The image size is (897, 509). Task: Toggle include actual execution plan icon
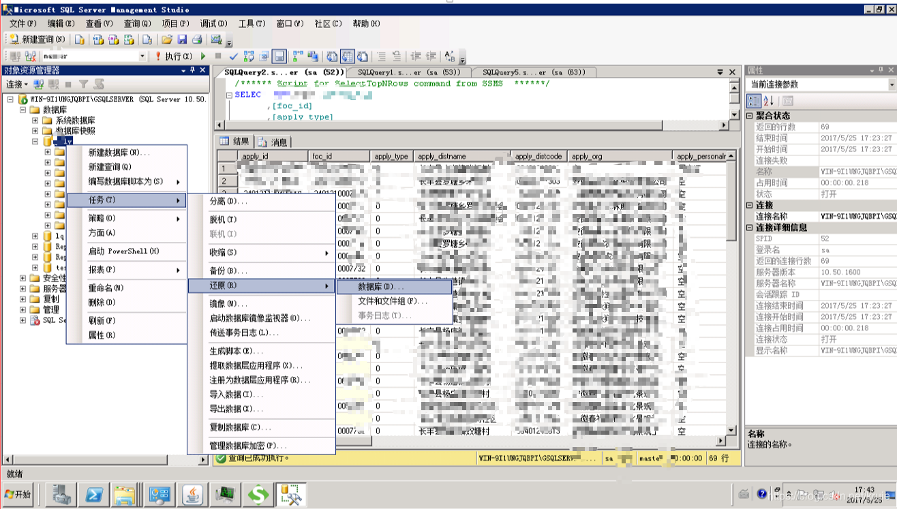(x=298, y=57)
